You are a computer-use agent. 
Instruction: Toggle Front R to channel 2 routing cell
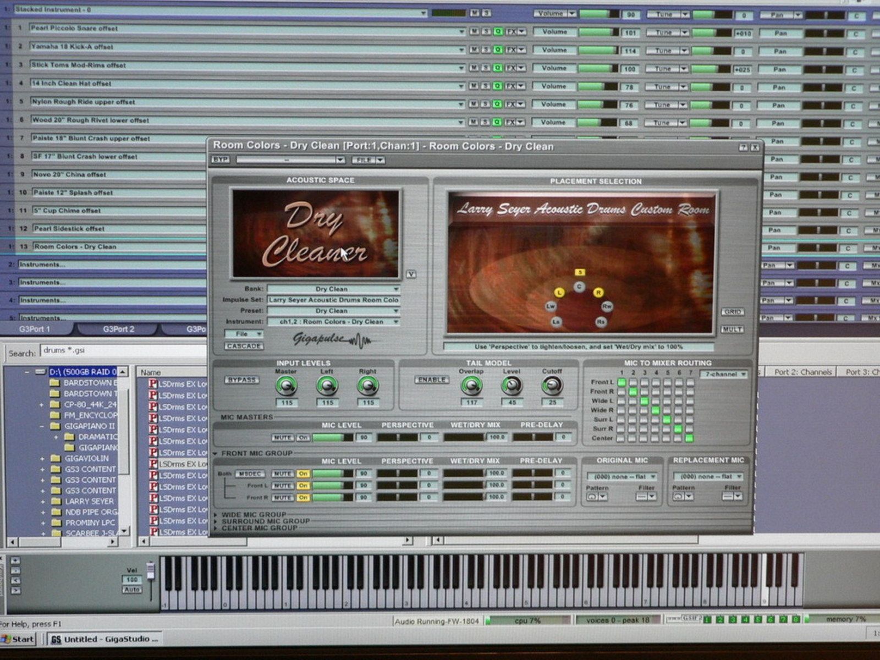[633, 392]
